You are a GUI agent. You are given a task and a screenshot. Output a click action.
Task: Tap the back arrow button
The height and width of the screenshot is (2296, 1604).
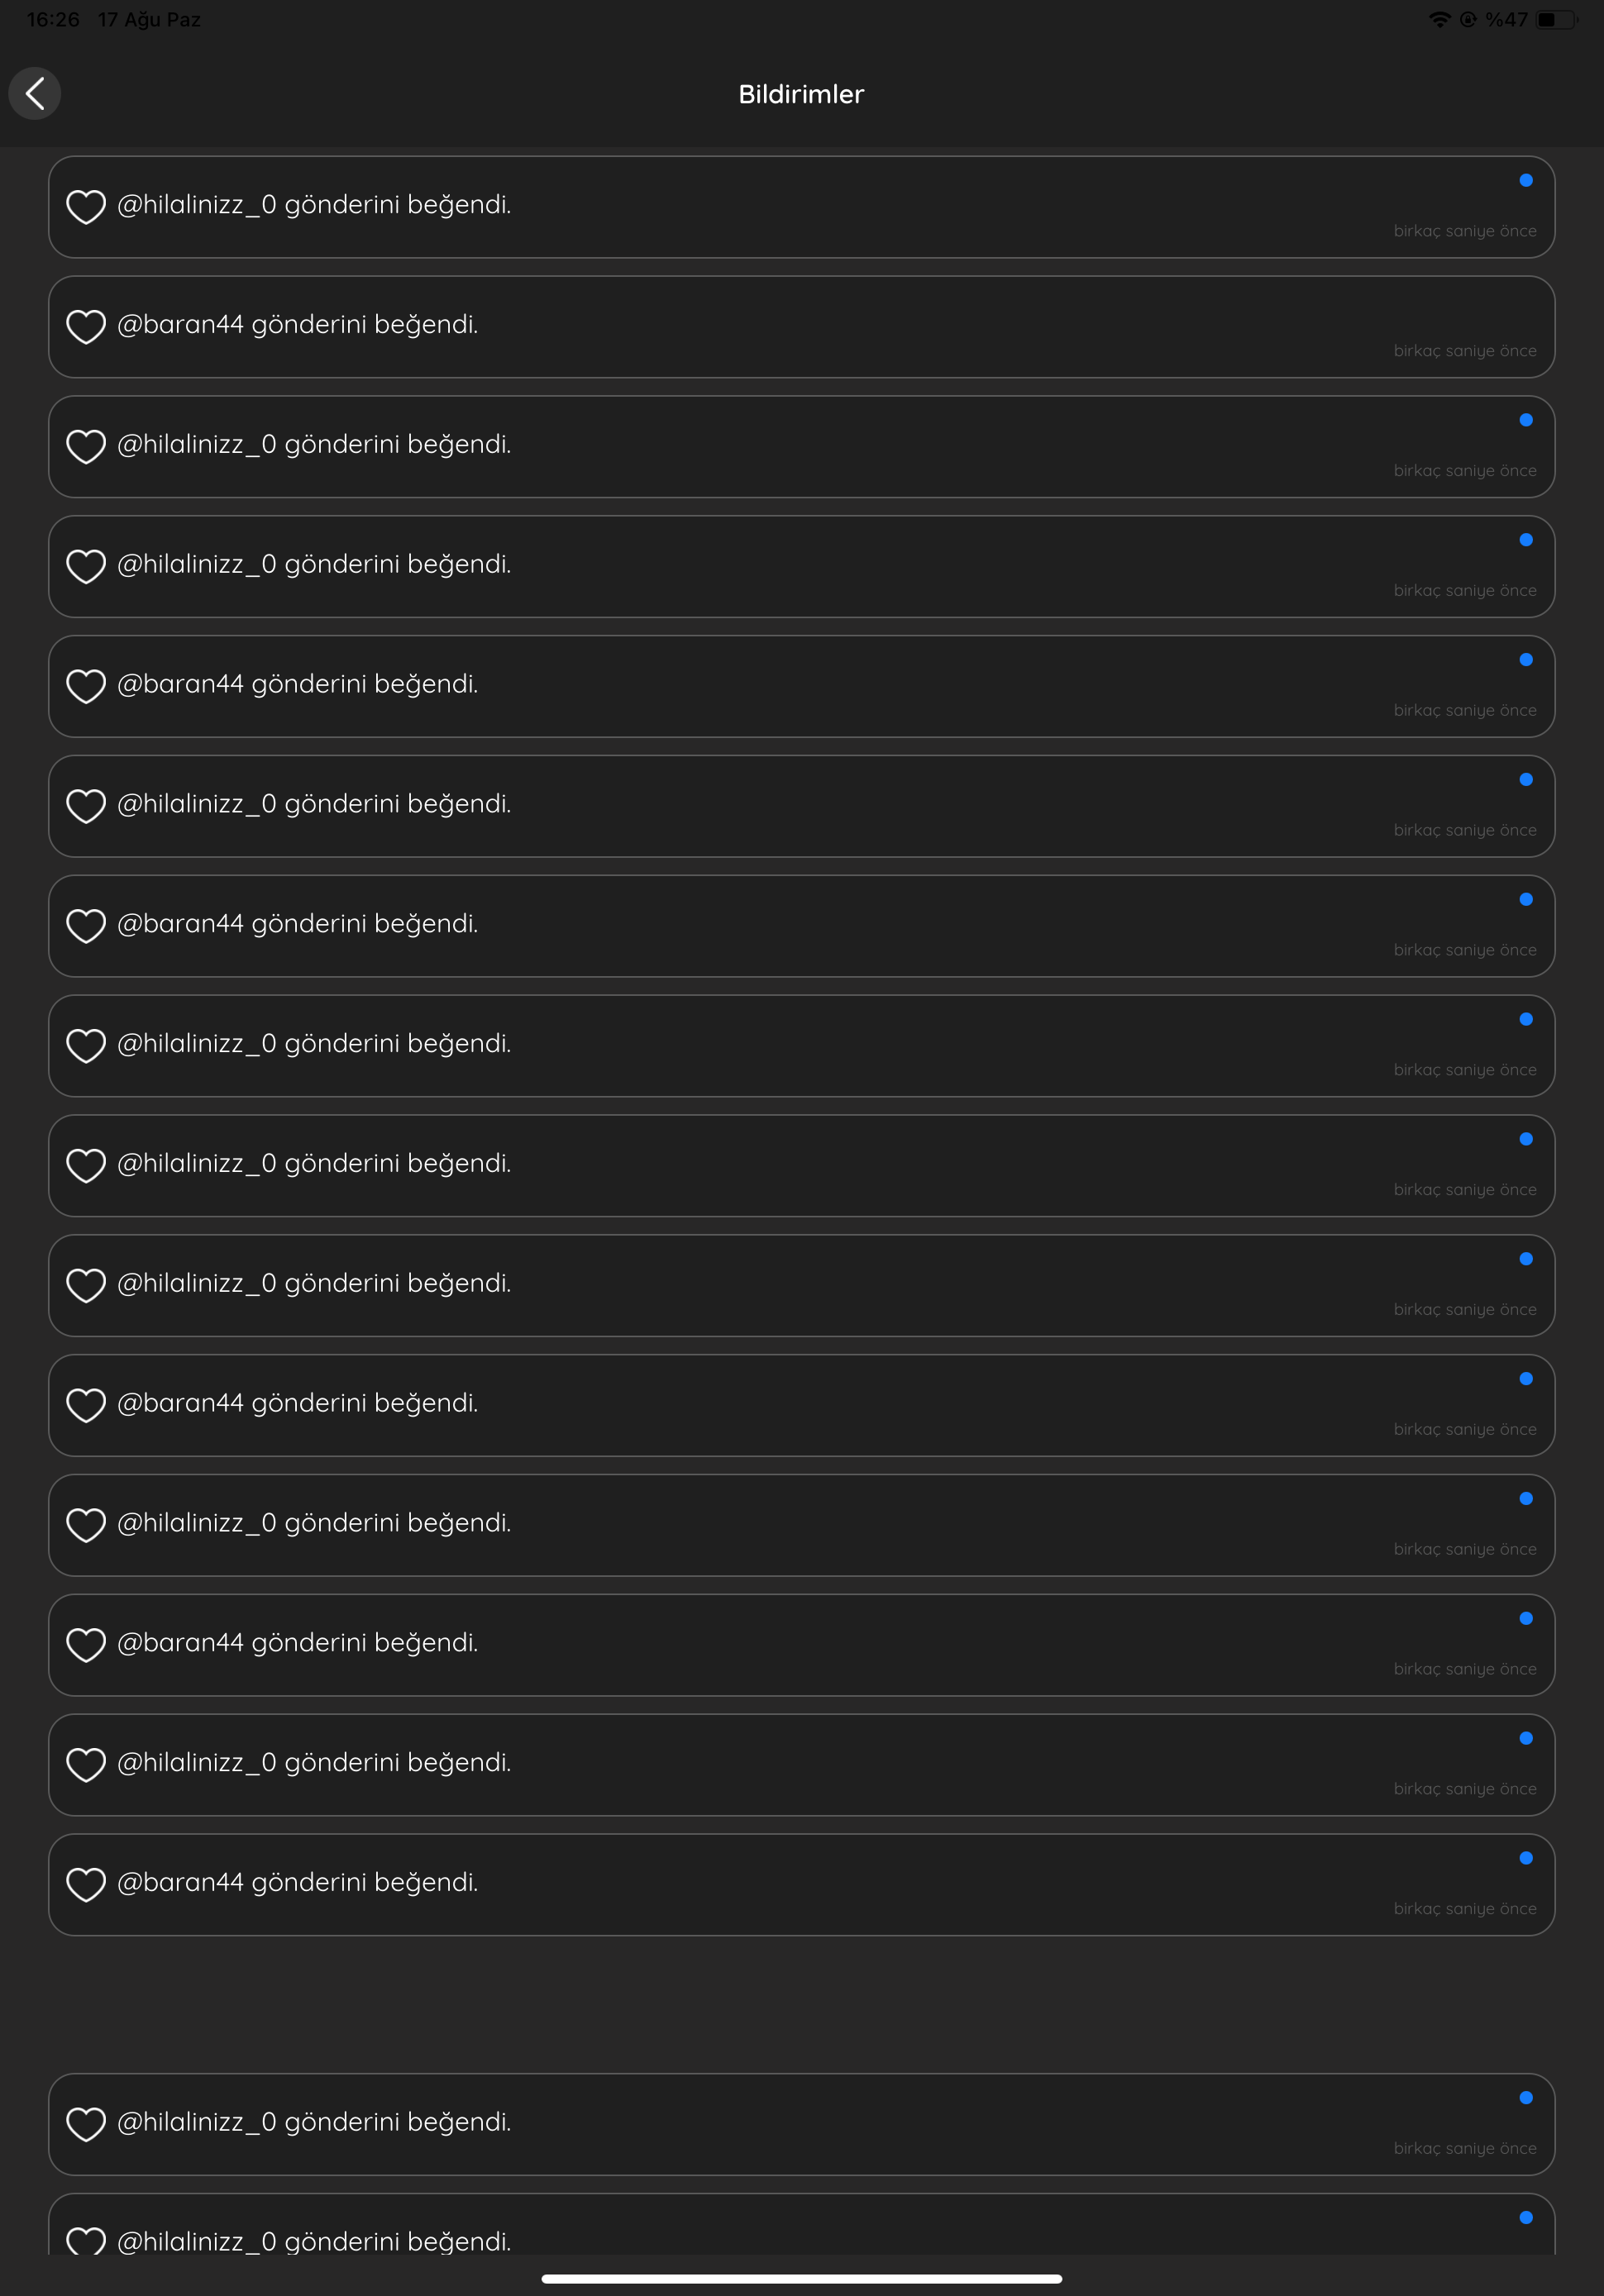tap(35, 94)
